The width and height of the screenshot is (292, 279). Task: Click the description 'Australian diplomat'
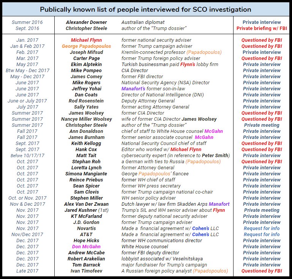(x=143, y=22)
